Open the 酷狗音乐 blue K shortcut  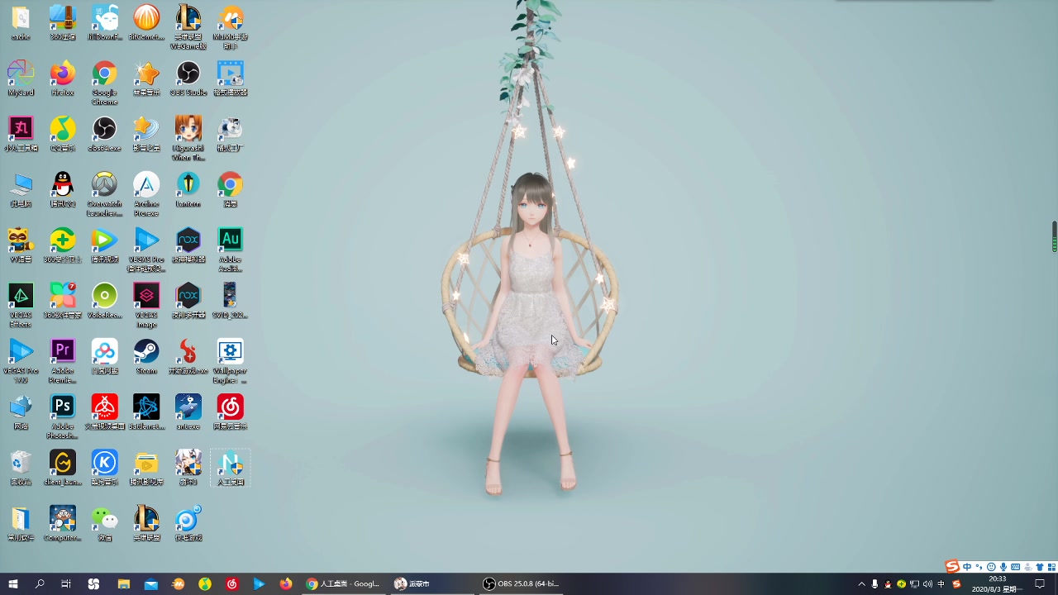click(x=104, y=467)
